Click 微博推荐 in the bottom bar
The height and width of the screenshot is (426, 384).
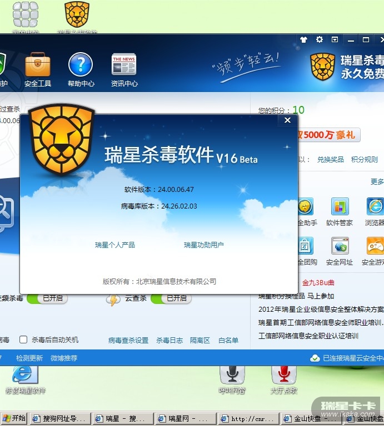[64, 358]
